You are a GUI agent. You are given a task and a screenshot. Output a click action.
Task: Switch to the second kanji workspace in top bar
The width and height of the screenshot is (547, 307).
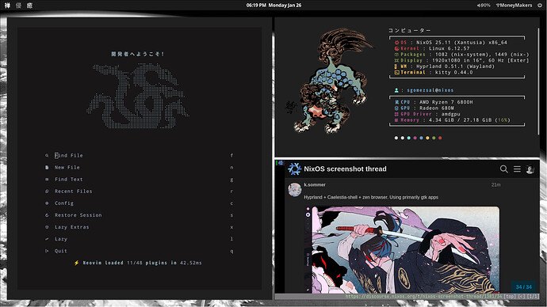click(x=18, y=6)
